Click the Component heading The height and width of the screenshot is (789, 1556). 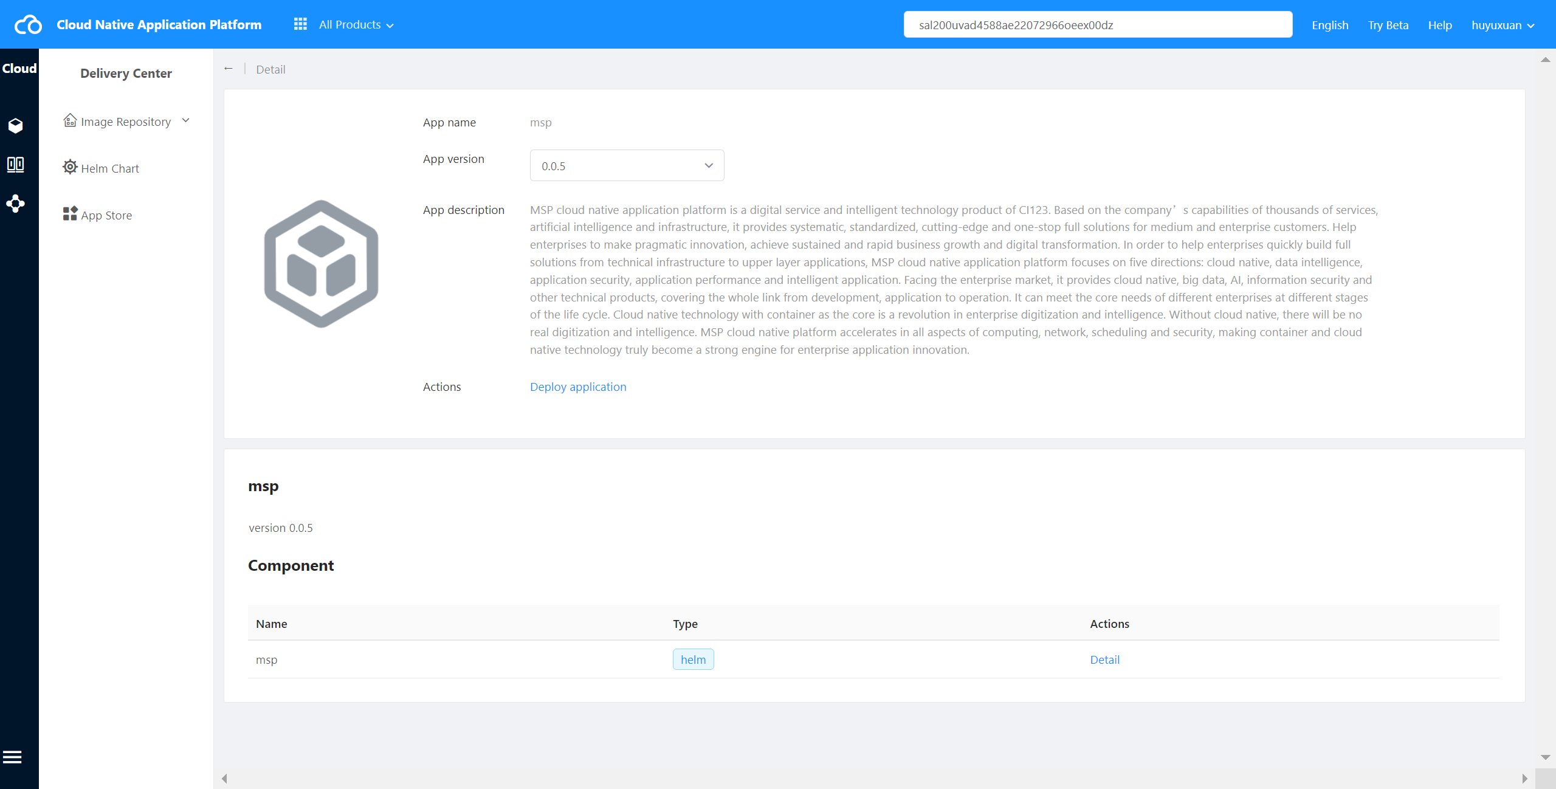(291, 565)
